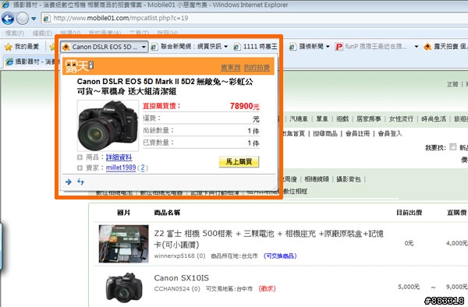Click the 圖片 column header
This screenshot has height=307, width=468.
(123, 213)
